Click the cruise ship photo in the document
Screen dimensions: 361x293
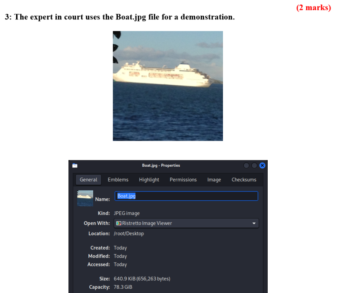[167, 86]
